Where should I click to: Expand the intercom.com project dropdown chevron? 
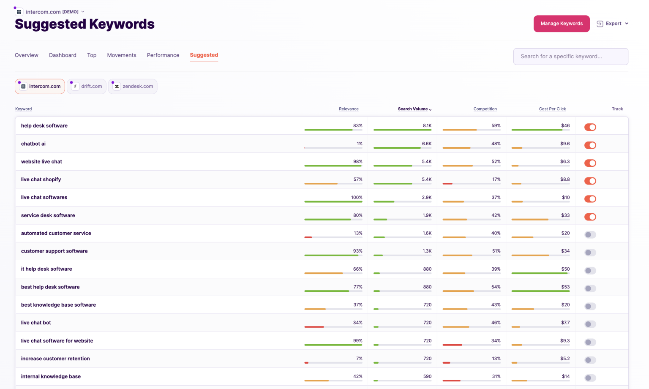(x=83, y=12)
